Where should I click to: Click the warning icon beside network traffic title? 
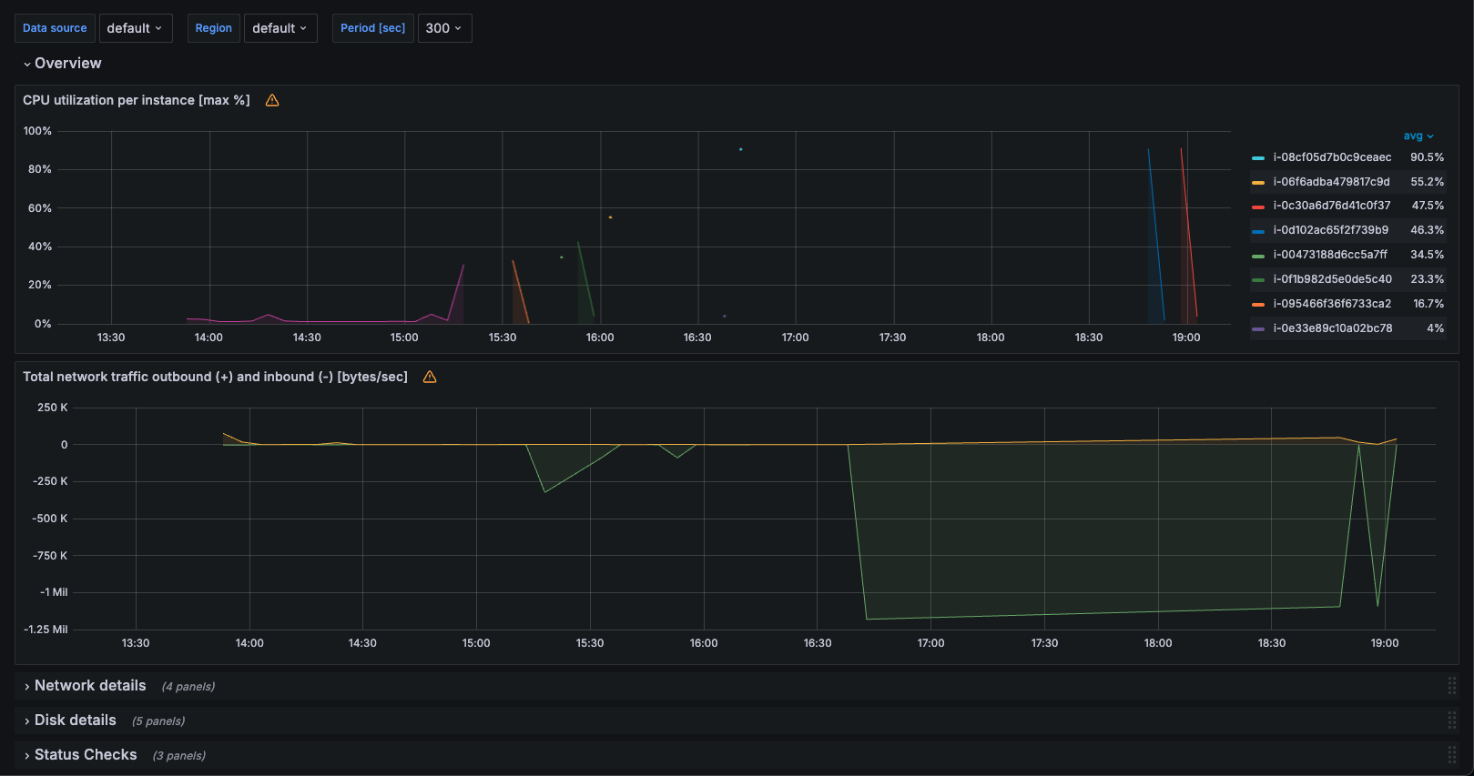point(430,377)
